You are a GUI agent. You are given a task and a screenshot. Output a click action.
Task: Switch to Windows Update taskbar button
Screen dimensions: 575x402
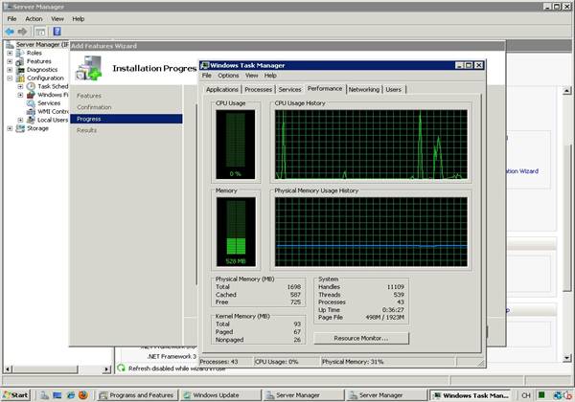point(216,394)
